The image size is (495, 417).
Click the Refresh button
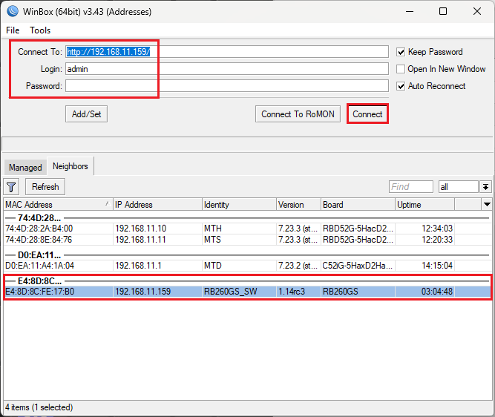(45, 187)
